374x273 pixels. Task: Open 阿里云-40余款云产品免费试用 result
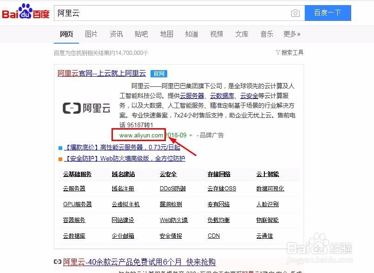[x=139, y=262]
